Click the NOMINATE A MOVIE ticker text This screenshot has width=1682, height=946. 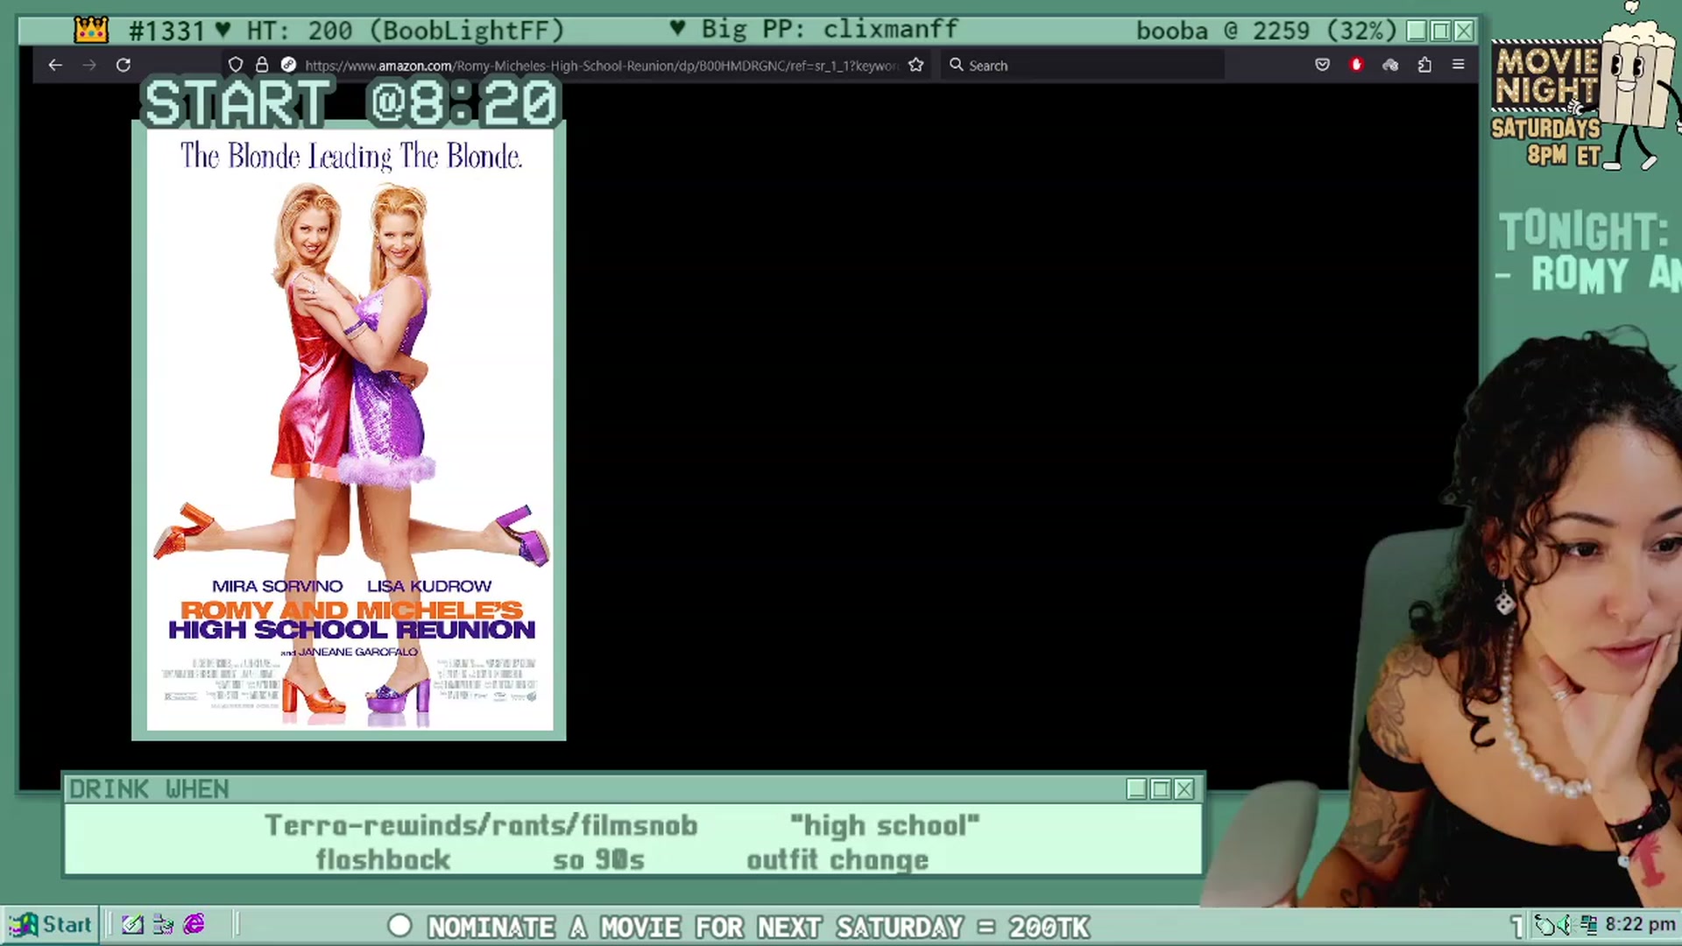[759, 927]
